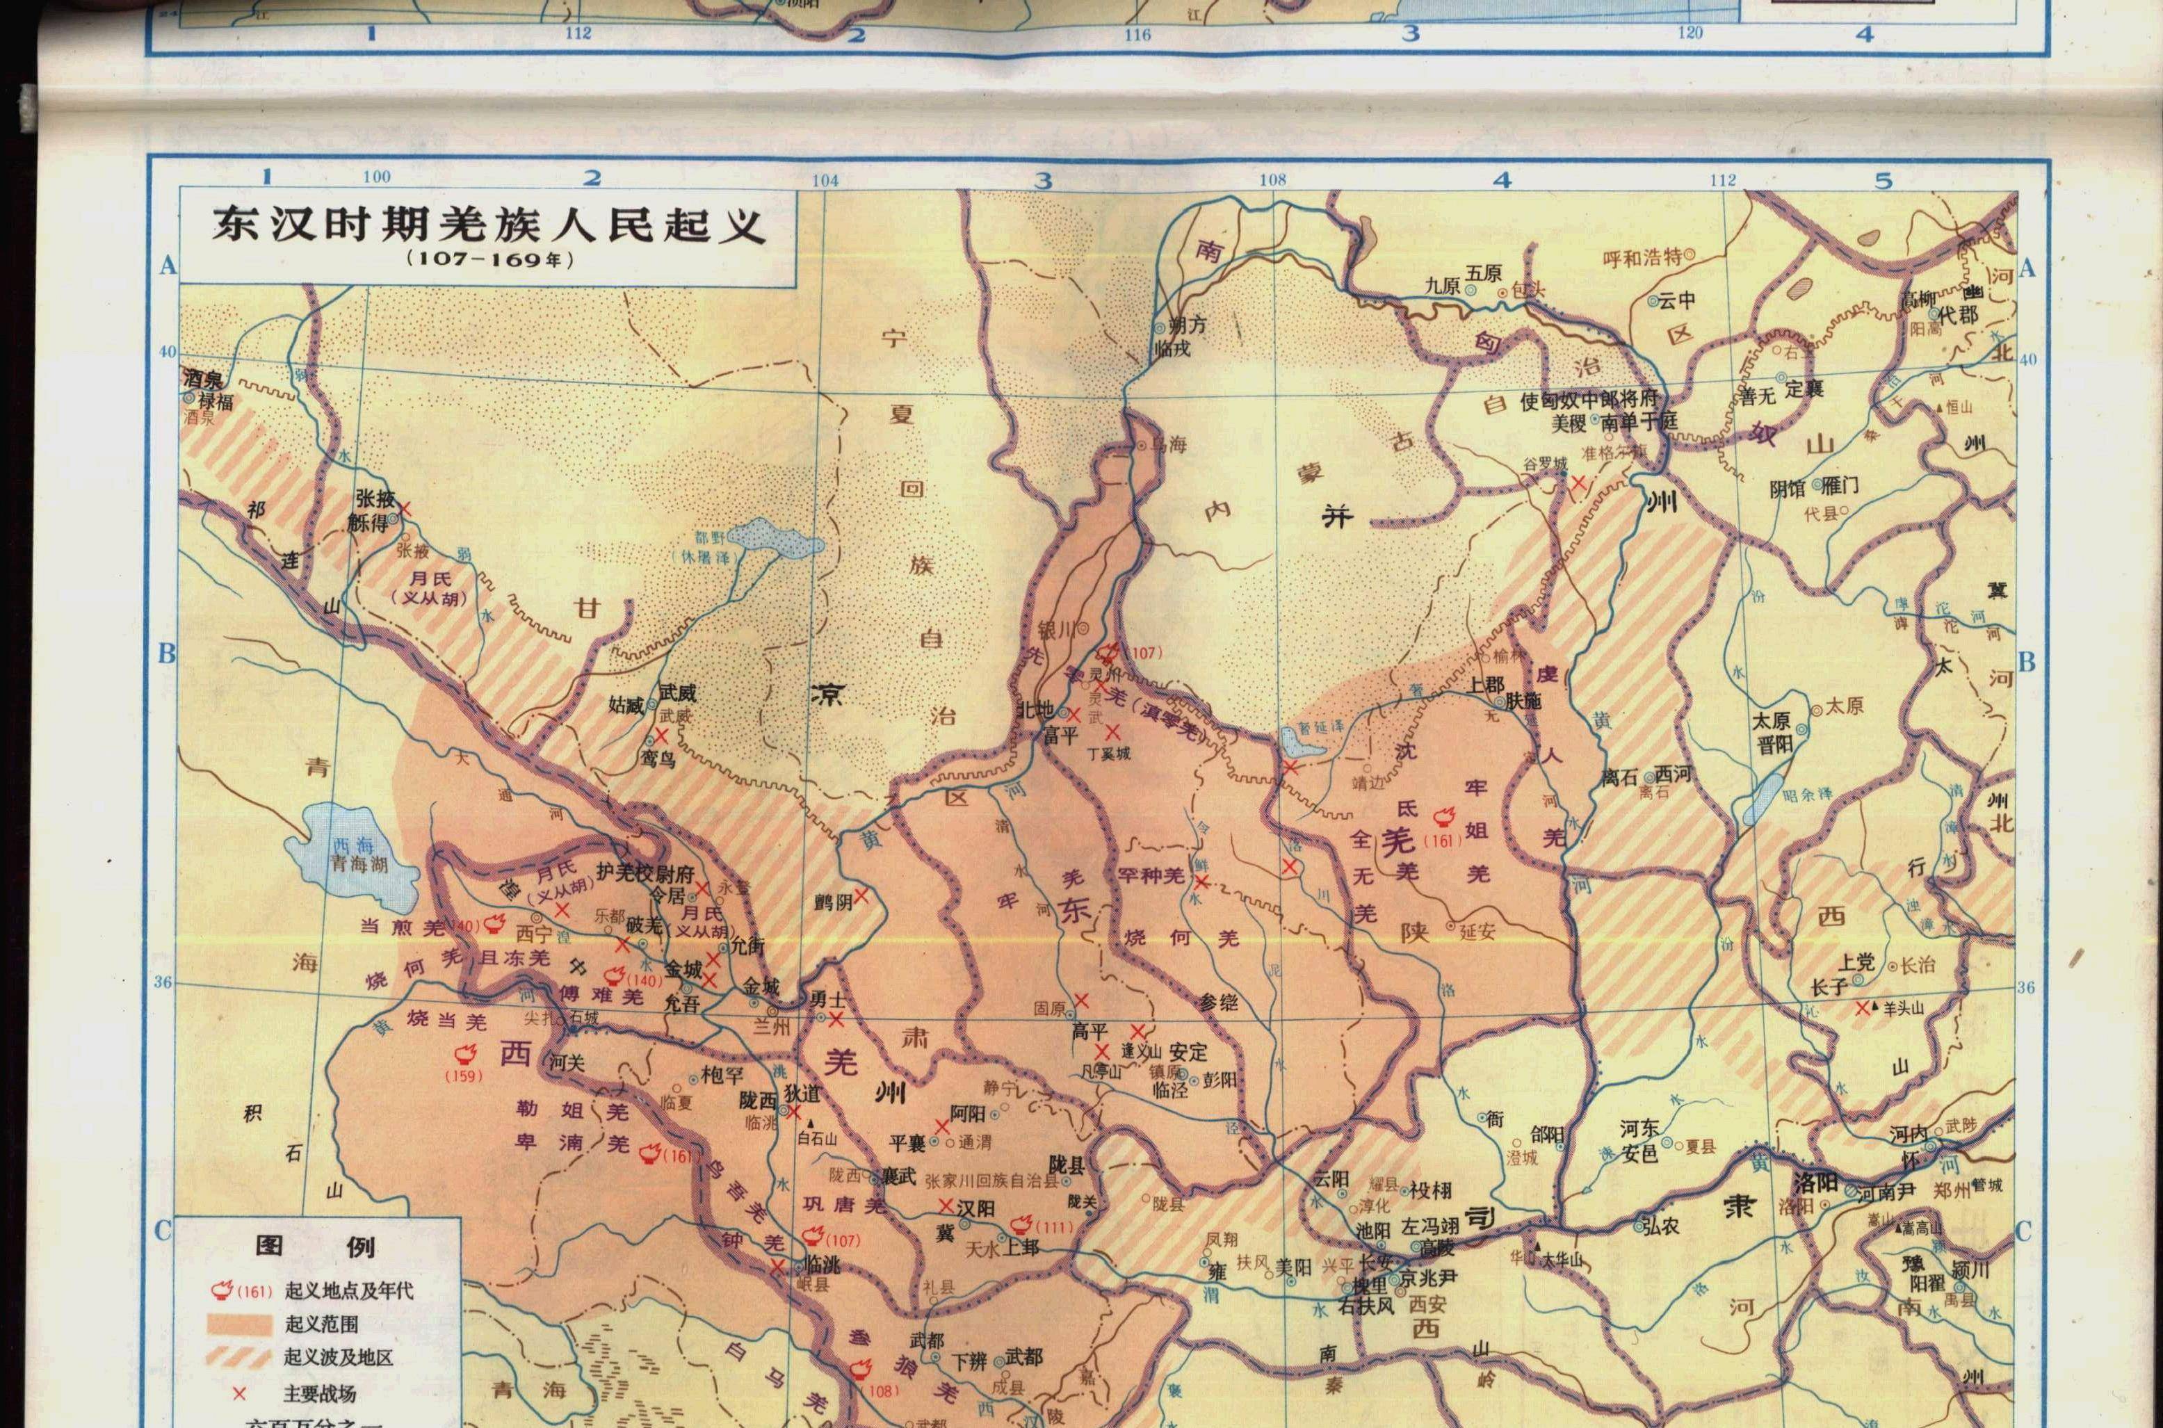The height and width of the screenshot is (1428, 2163).
Task: Click the flame symbol in the 图例 legend
Action: tap(221, 1289)
